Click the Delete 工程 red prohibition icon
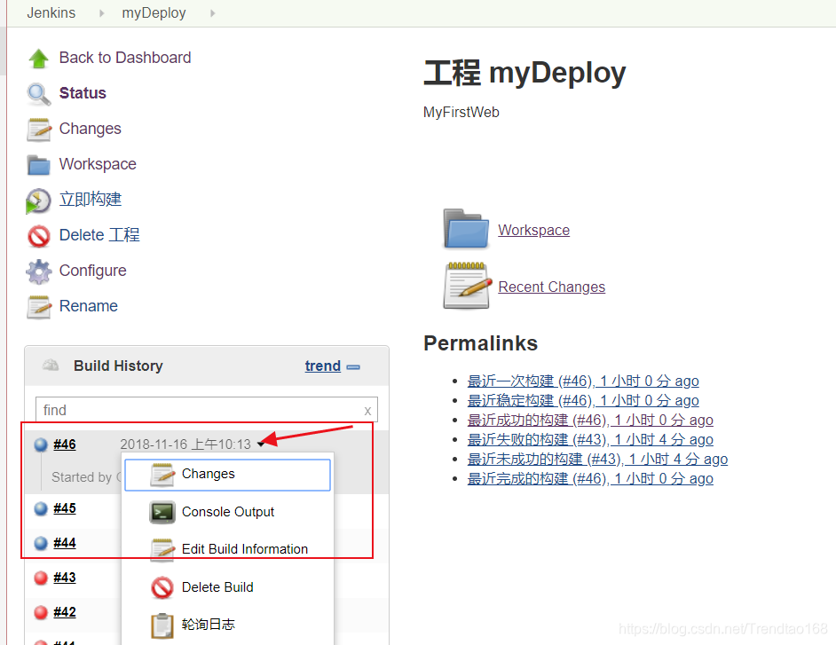The height and width of the screenshot is (645, 836). [x=39, y=236]
